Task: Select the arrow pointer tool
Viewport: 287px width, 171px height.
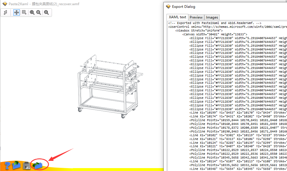Action: pos(5,12)
